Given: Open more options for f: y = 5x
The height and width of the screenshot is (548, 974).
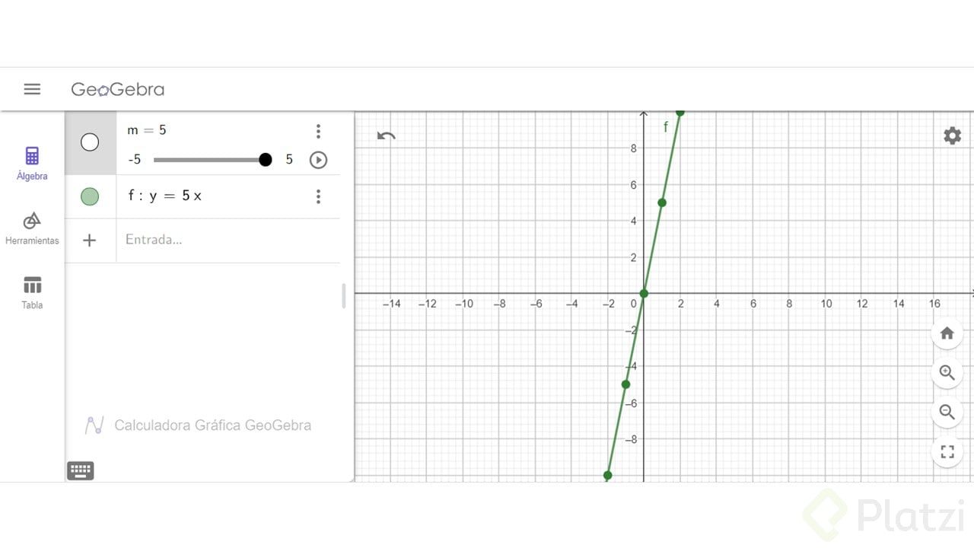Looking at the screenshot, I should click(318, 197).
